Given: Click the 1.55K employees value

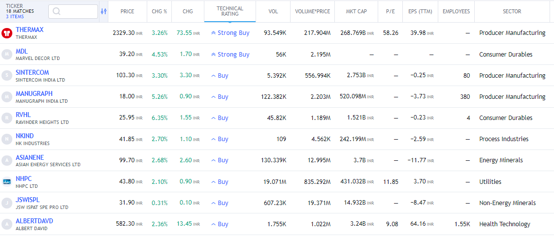Looking at the screenshot, I should (462, 224).
